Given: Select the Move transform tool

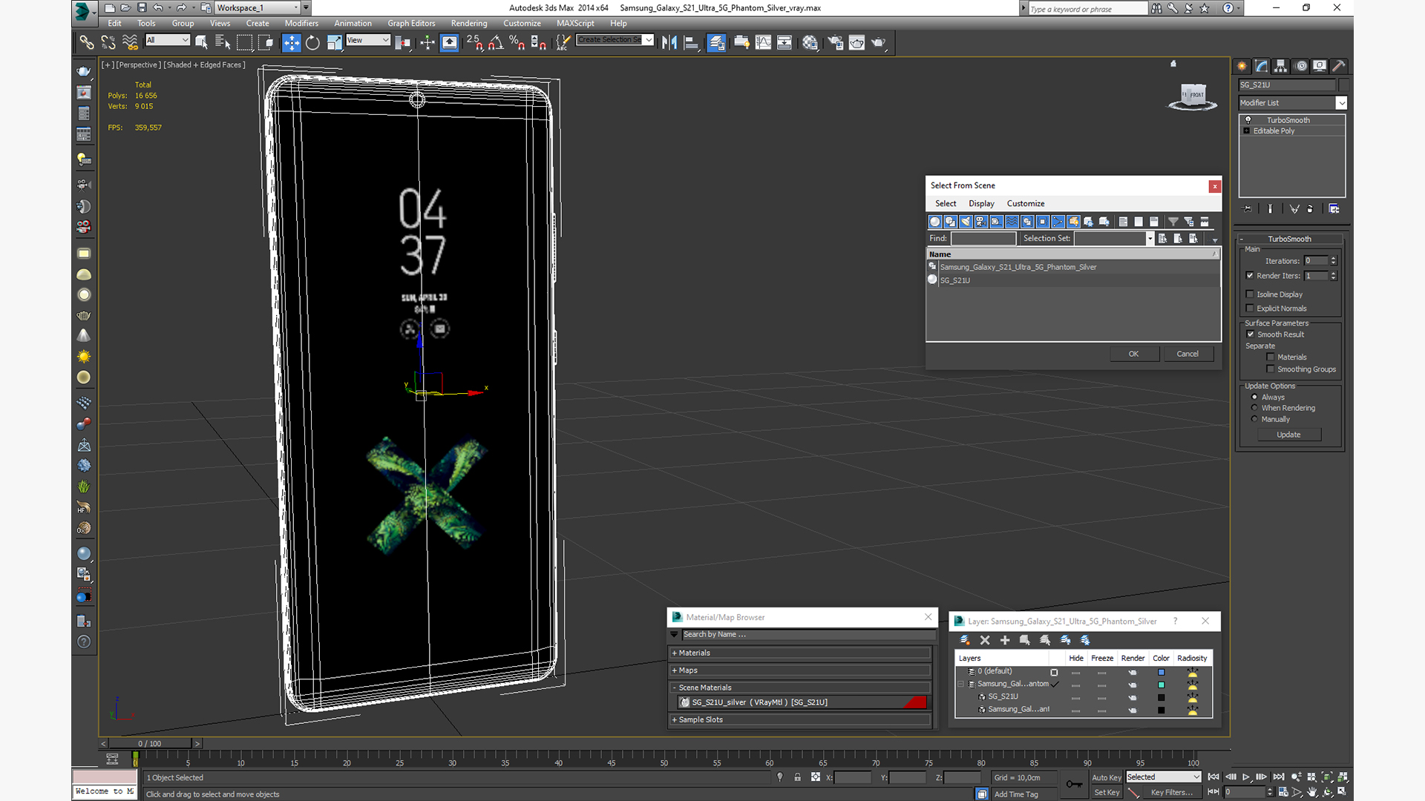Looking at the screenshot, I should [292, 42].
